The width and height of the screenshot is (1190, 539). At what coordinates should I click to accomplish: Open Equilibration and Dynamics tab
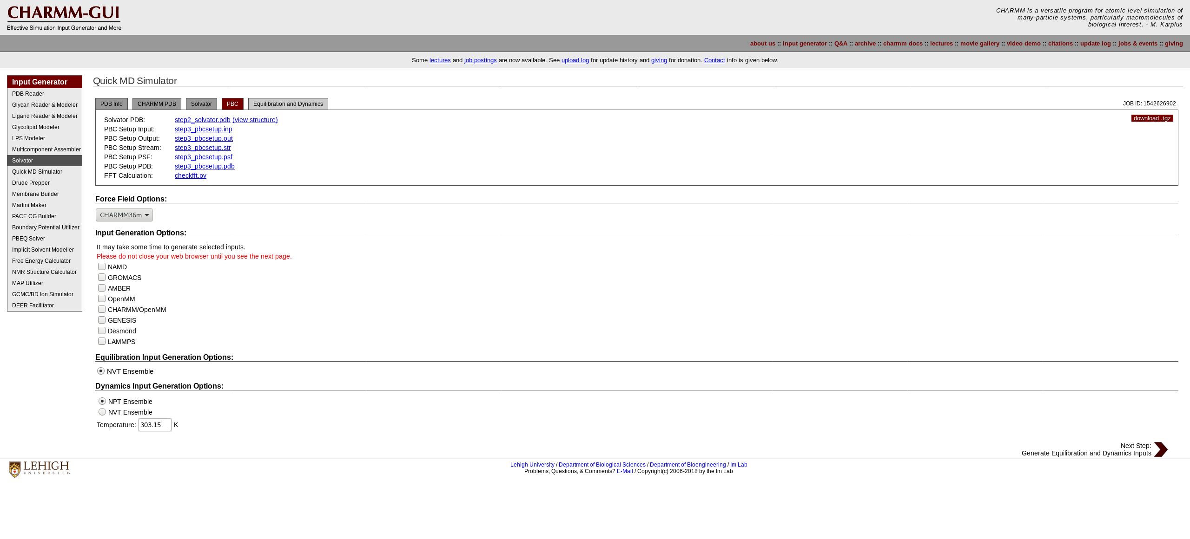pyautogui.click(x=288, y=104)
